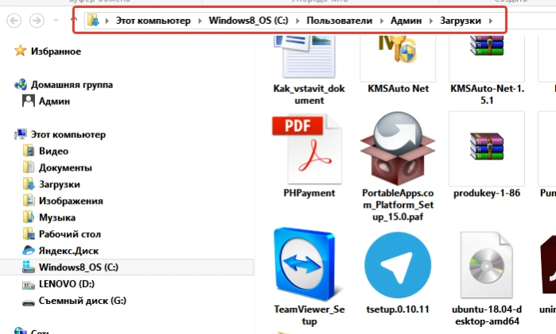
Task: Open 'Изображения' folder in sidebar
Action: click(71, 201)
